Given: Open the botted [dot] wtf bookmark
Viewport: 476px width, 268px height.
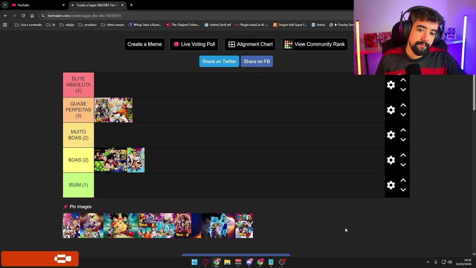Looking at the screenshot, I should coord(218,25).
